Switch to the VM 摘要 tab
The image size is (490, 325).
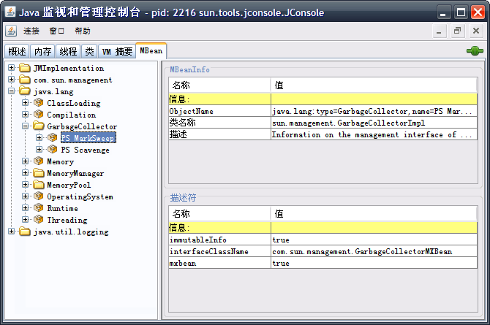(117, 51)
